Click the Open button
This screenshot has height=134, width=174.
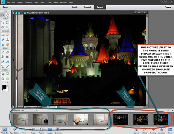click(5, 7)
